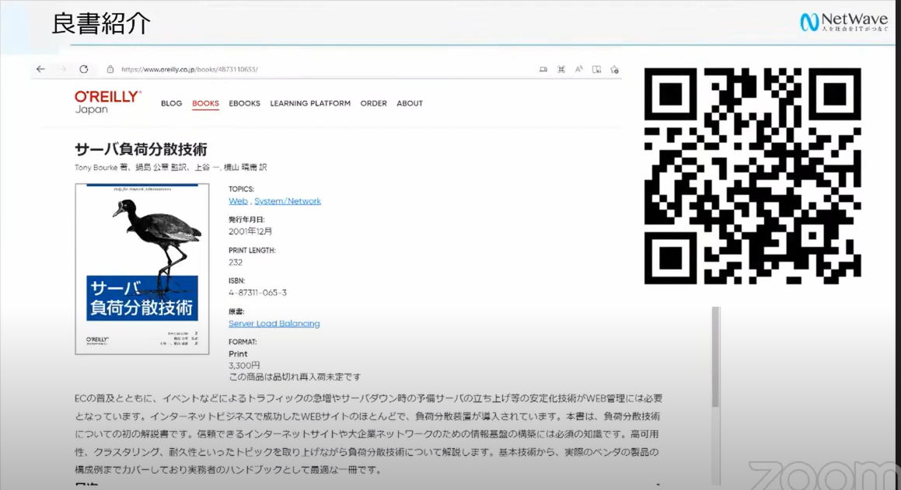Go back with the browser back arrow
The image size is (901, 490).
40,69
